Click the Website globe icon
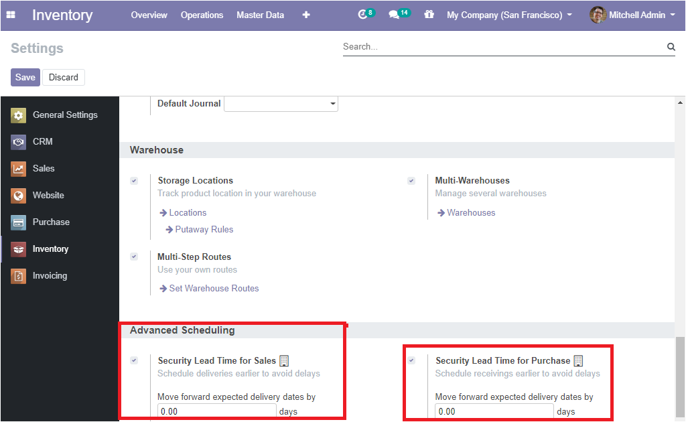The height and width of the screenshot is (422, 686). 18,196
